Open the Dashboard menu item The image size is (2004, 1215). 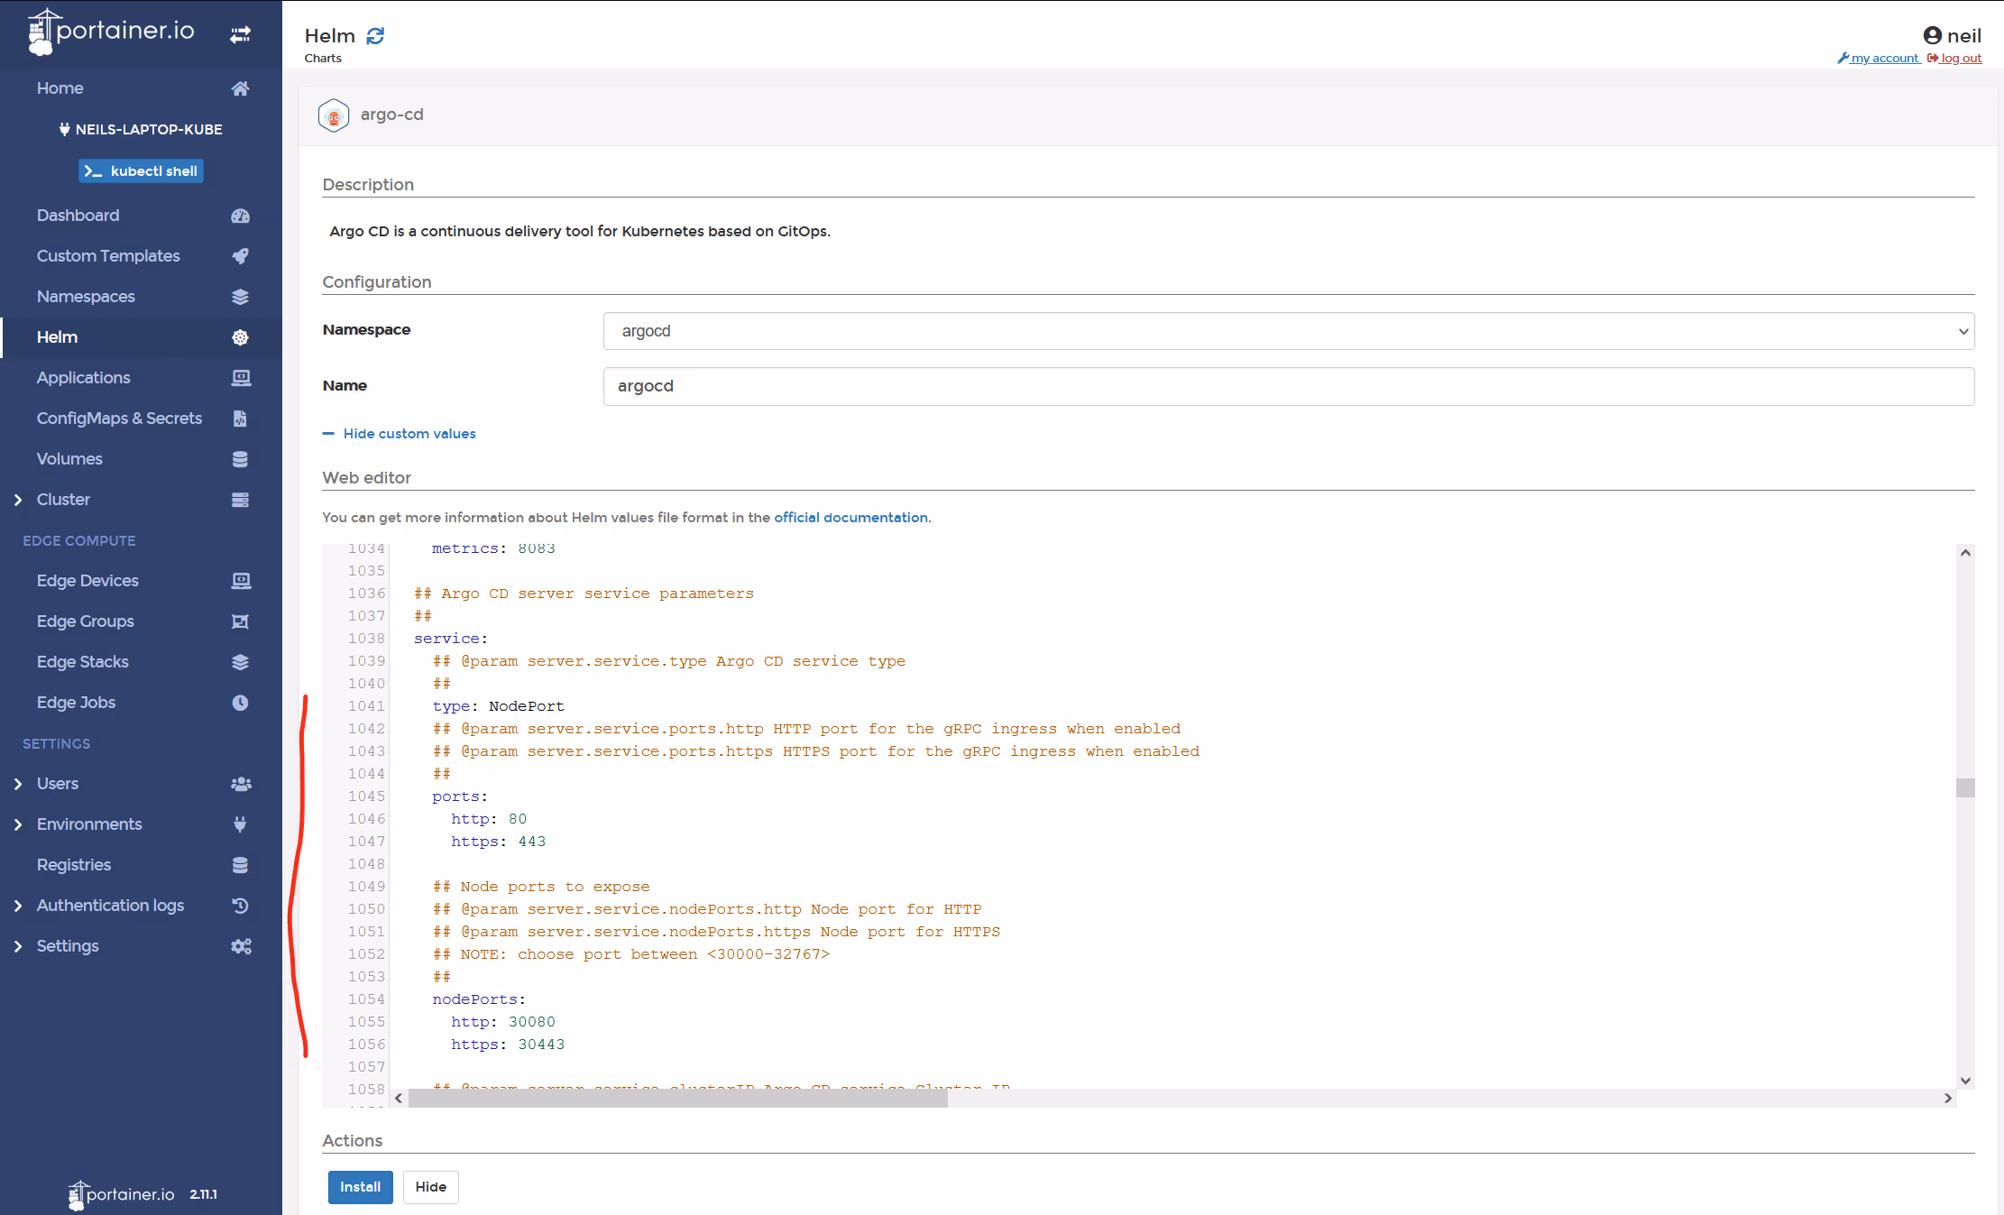pyautogui.click(x=78, y=216)
